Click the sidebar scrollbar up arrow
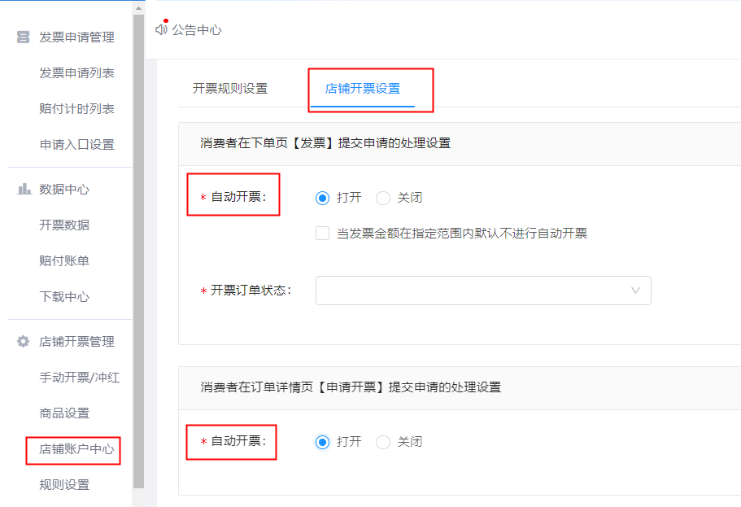This screenshot has height=507, width=741. tap(138, 7)
